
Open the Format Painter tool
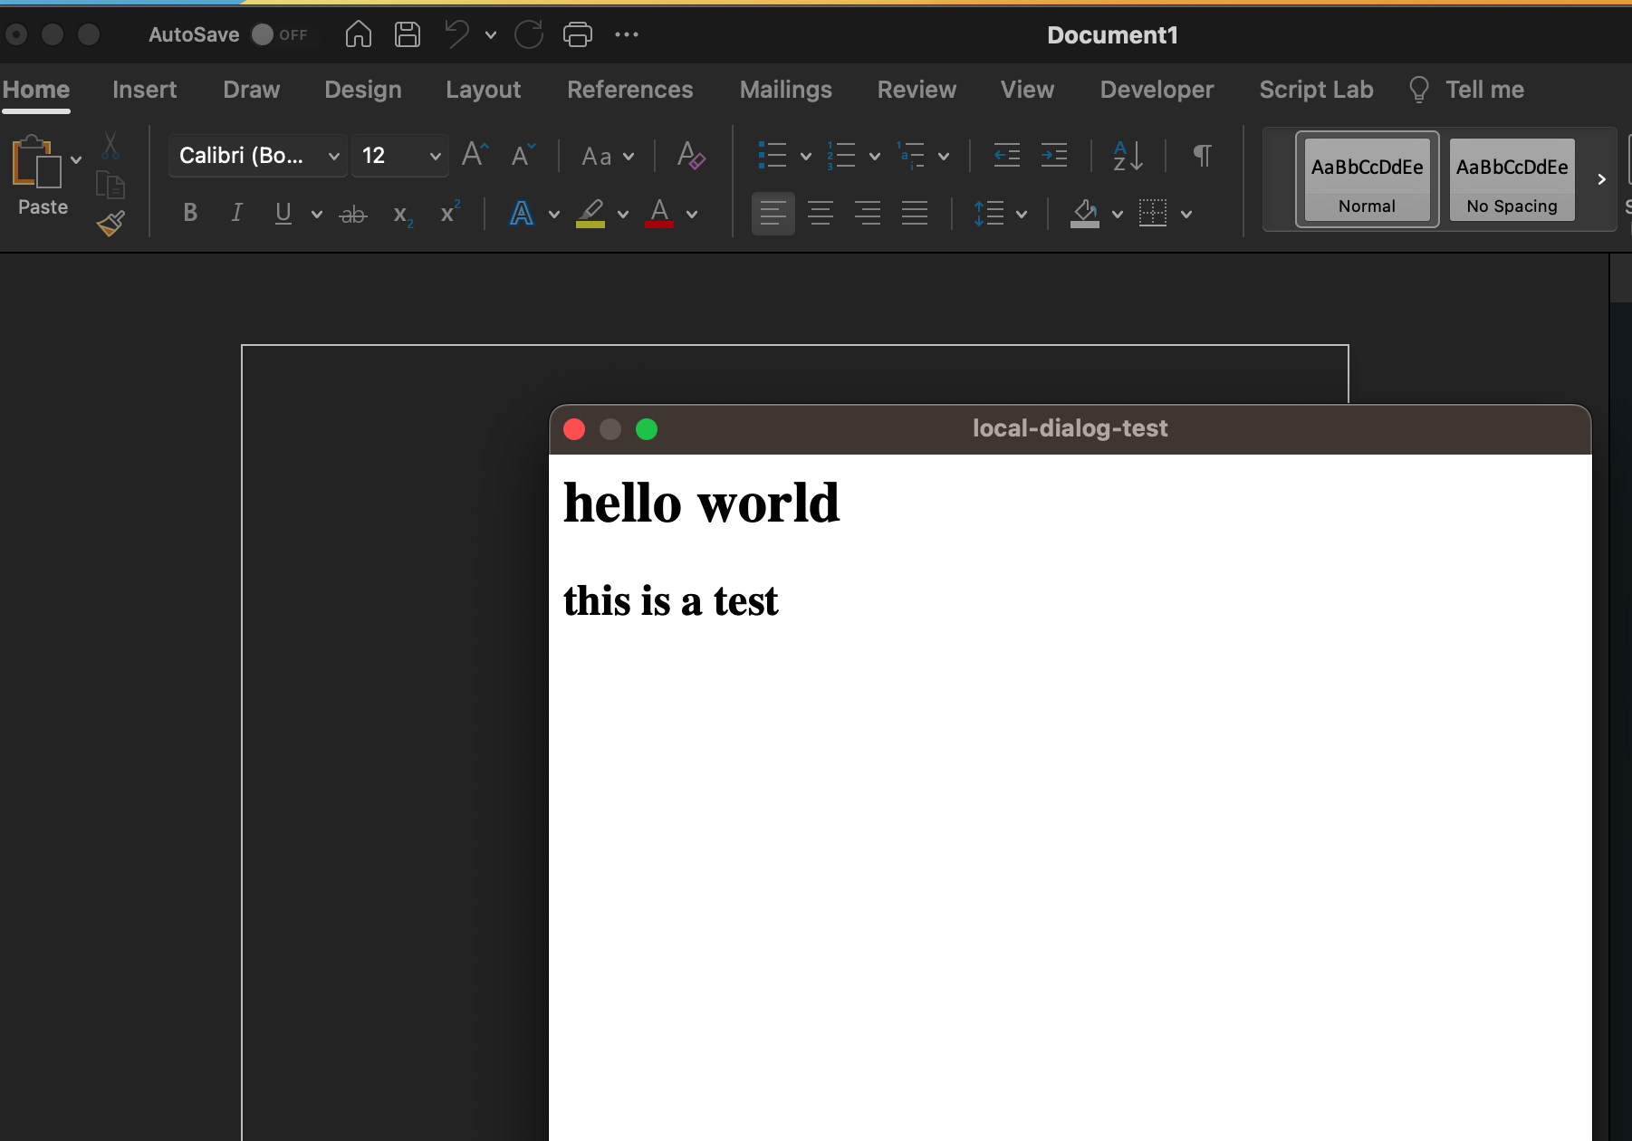click(x=110, y=224)
